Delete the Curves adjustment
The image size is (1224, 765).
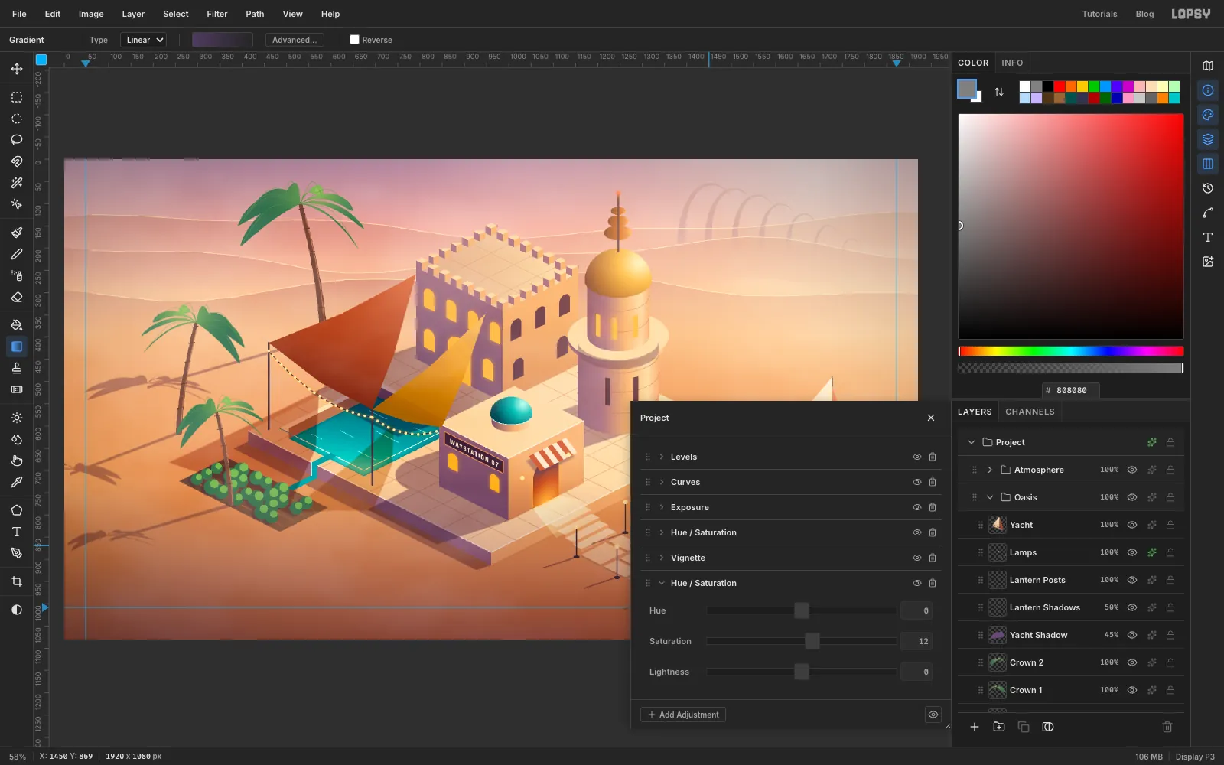point(933,482)
